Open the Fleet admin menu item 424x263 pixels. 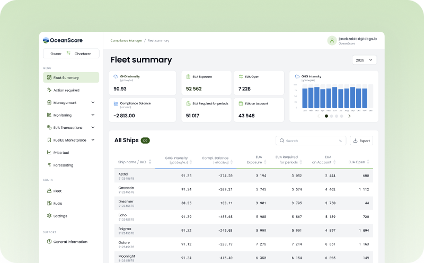57,191
